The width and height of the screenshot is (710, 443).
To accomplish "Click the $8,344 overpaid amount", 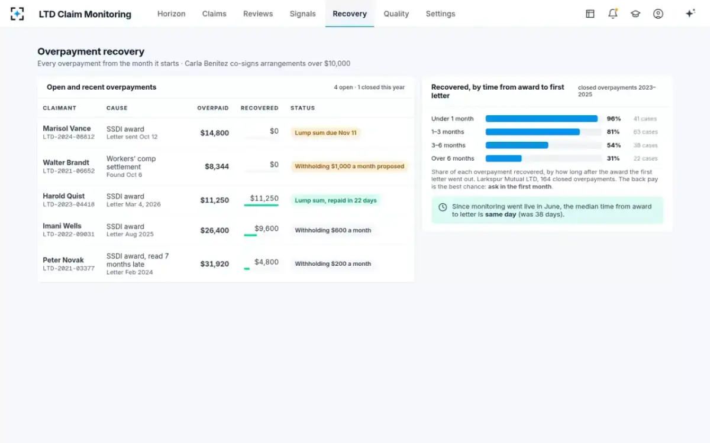I will tap(217, 167).
